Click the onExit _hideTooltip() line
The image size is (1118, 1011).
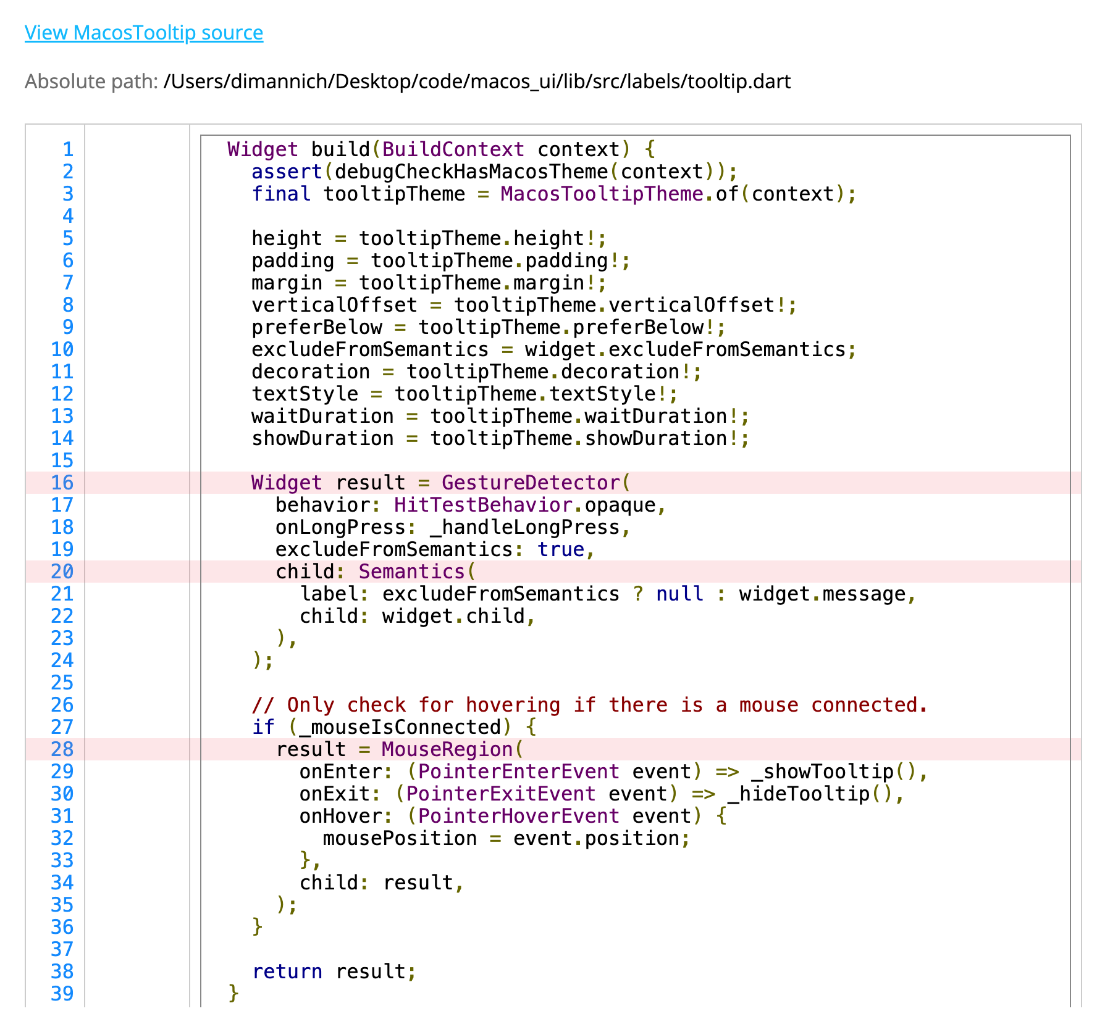(x=602, y=794)
